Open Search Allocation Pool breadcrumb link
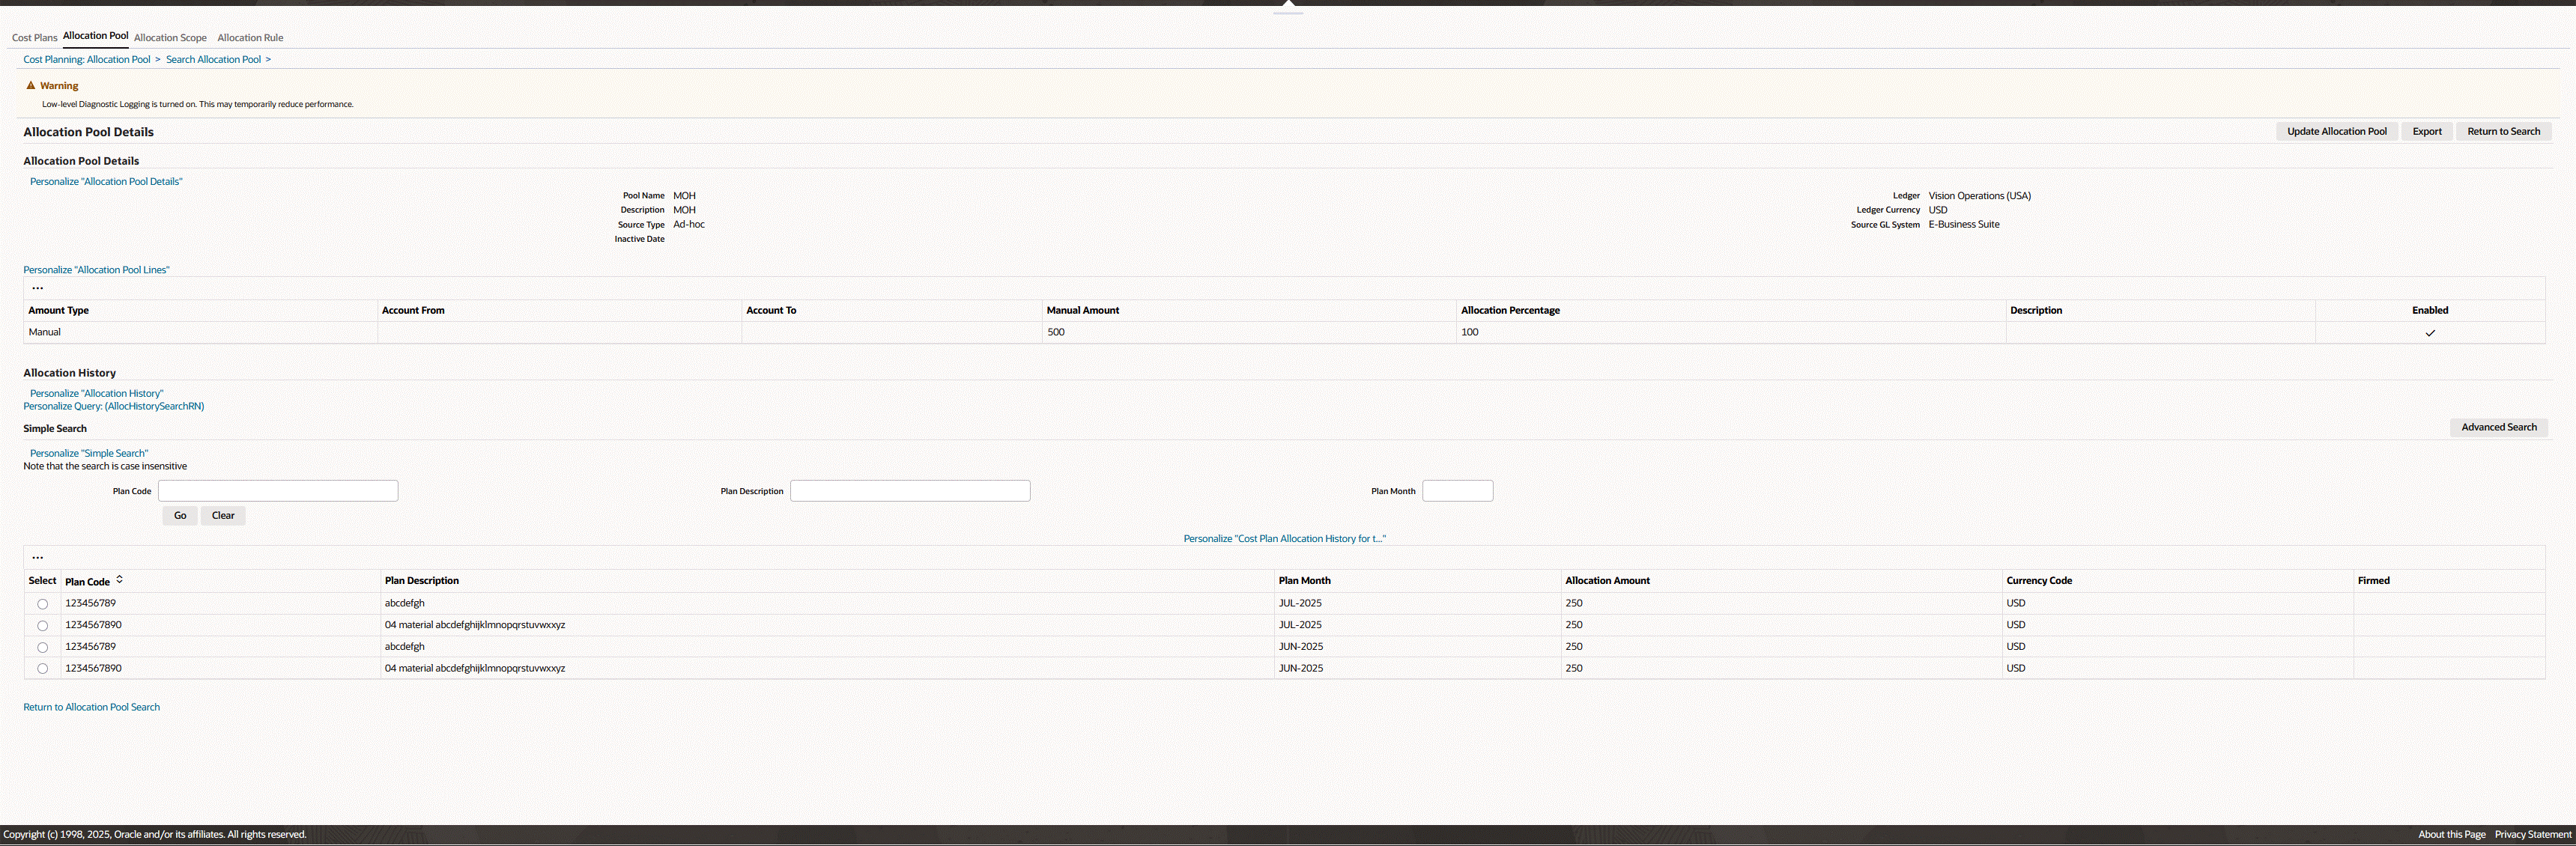Viewport: 2576px width, 846px height. coord(213,59)
